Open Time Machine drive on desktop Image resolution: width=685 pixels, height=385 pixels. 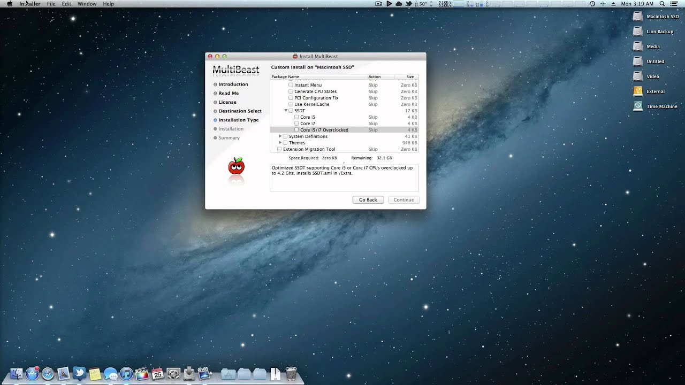[x=638, y=106]
